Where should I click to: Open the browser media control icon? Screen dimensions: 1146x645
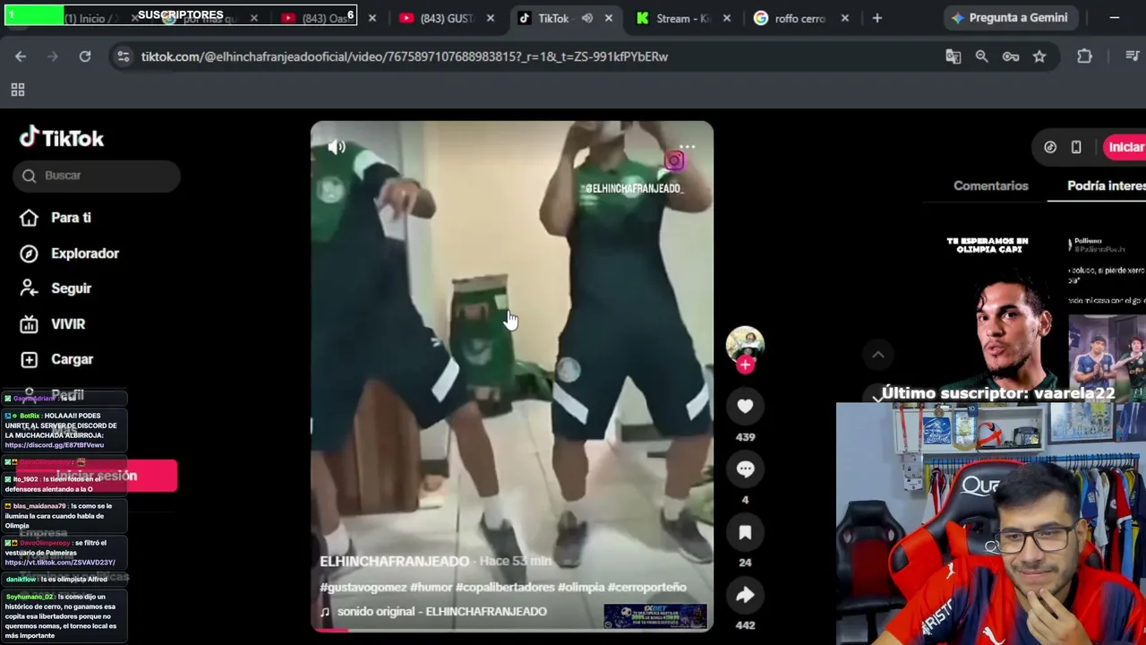tap(1133, 56)
